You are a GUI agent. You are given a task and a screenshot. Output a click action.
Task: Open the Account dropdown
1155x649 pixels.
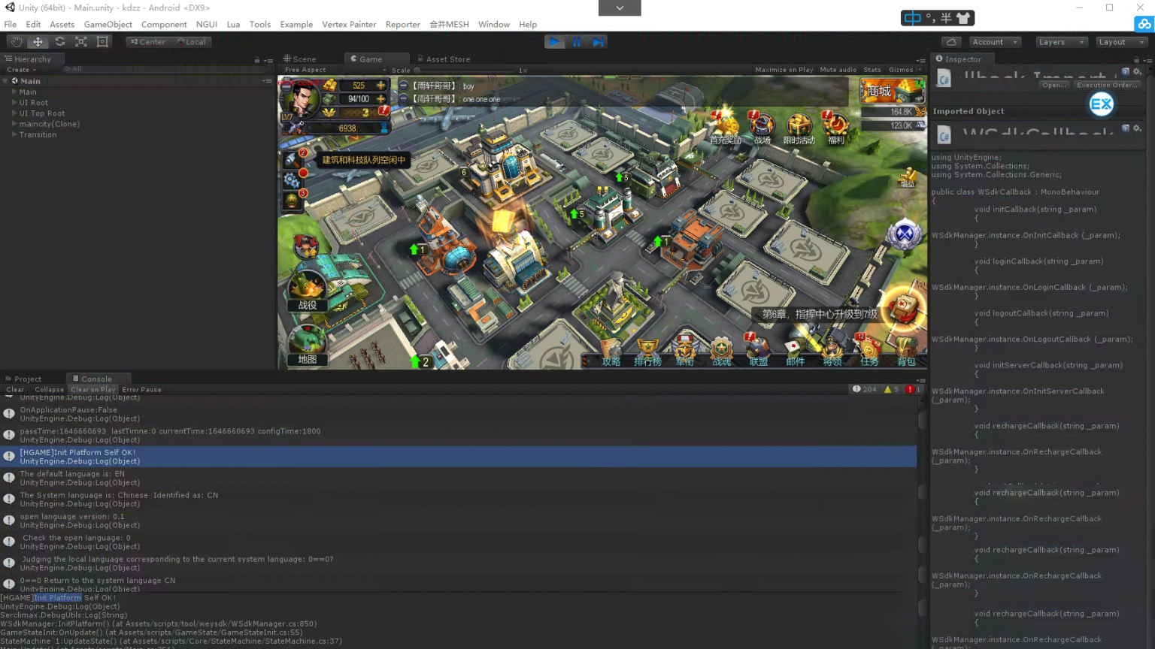[x=993, y=42]
